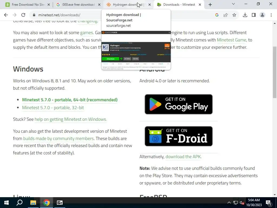Screen dimensions: 277x208
Task: Close the Downloads - Minetest tab
Action: click(200, 5)
